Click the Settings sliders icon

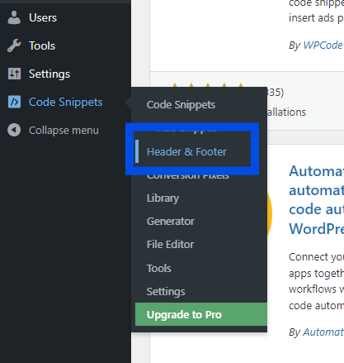pyautogui.click(x=14, y=74)
